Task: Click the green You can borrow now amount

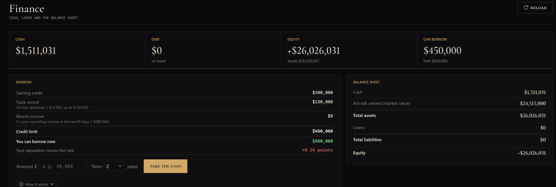Action: (x=322, y=141)
